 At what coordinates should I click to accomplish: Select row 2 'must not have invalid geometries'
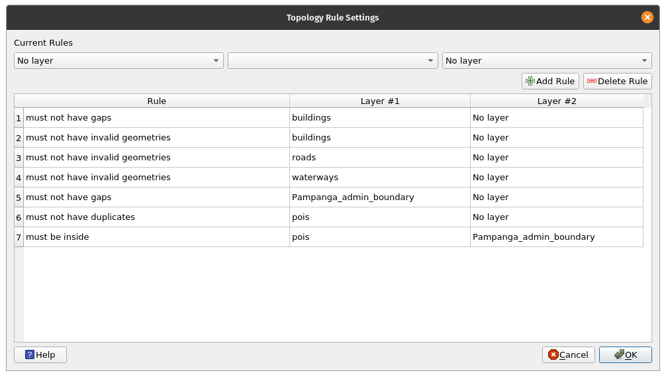[156, 138]
